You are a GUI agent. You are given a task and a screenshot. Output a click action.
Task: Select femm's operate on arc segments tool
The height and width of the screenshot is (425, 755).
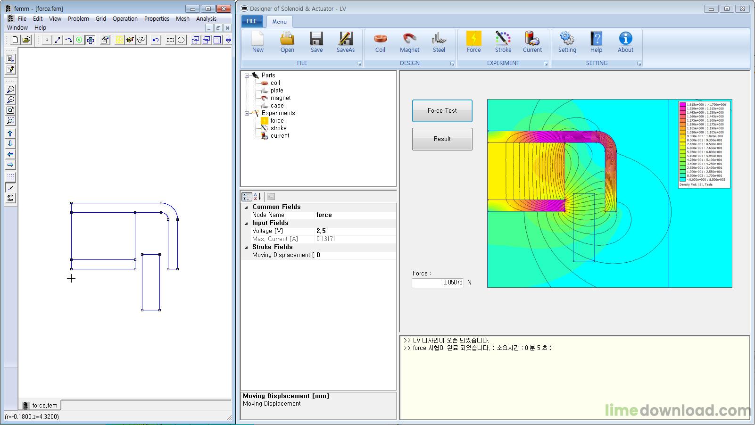point(68,40)
